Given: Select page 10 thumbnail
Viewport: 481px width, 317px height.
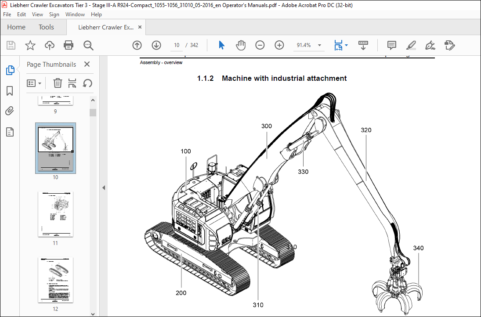Looking at the screenshot, I should (55, 149).
